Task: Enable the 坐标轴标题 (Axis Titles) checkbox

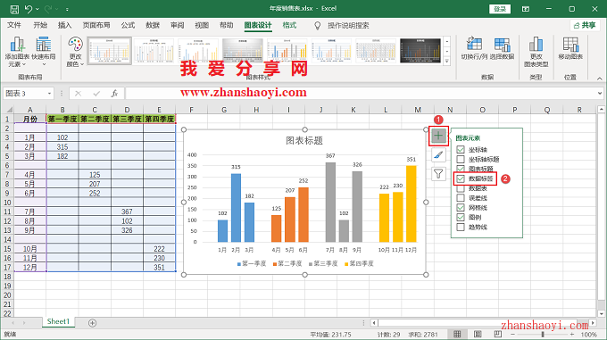Action: click(461, 159)
